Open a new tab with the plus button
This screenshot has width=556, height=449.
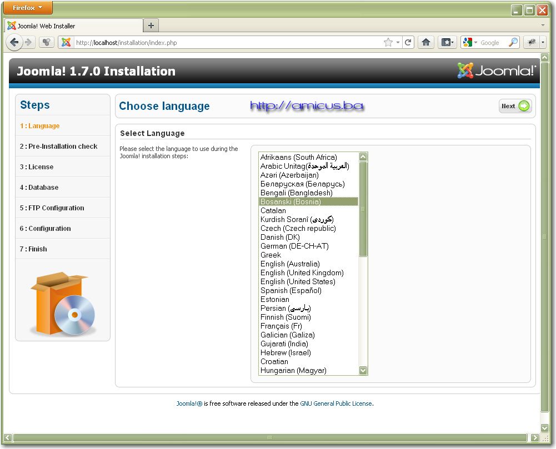151,26
